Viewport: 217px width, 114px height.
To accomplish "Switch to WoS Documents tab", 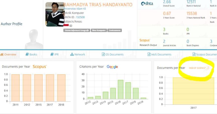I will pyautogui.click(x=159, y=54).
